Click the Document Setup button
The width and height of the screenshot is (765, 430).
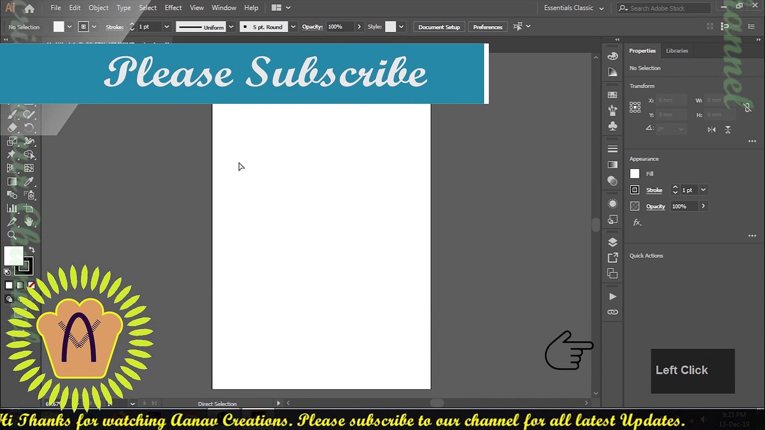click(x=439, y=27)
